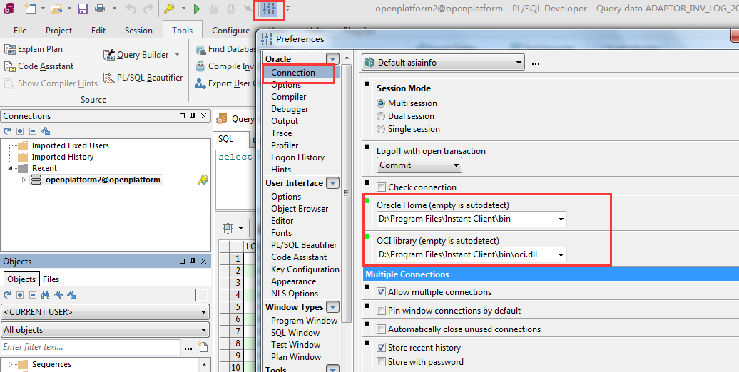This screenshot has height=372, width=739.
Task: Switch to the Files tab in the Objects panel
Action: pyautogui.click(x=51, y=279)
